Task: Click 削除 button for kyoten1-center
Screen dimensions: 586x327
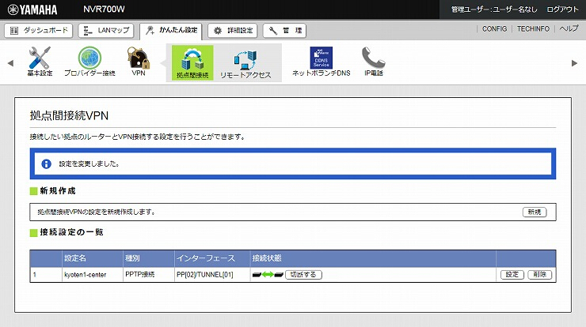Action: click(x=539, y=275)
